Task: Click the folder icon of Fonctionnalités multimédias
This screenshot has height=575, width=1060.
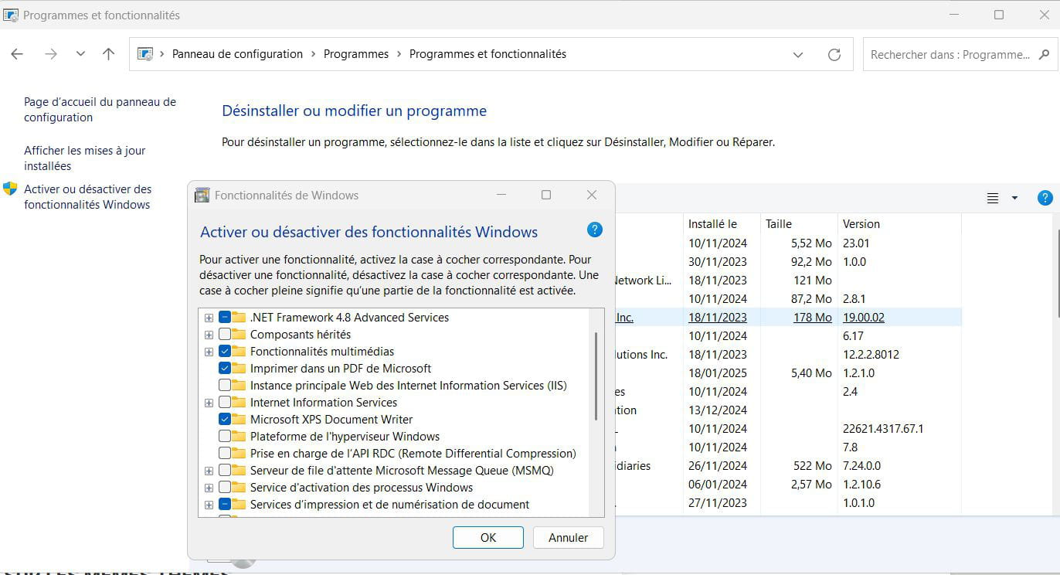Action: coord(239,352)
